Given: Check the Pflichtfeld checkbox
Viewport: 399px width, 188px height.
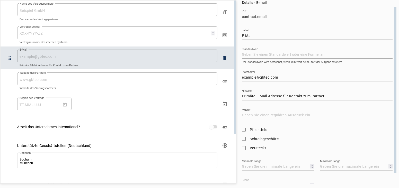Looking at the screenshot, I should (x=244, y=130).
